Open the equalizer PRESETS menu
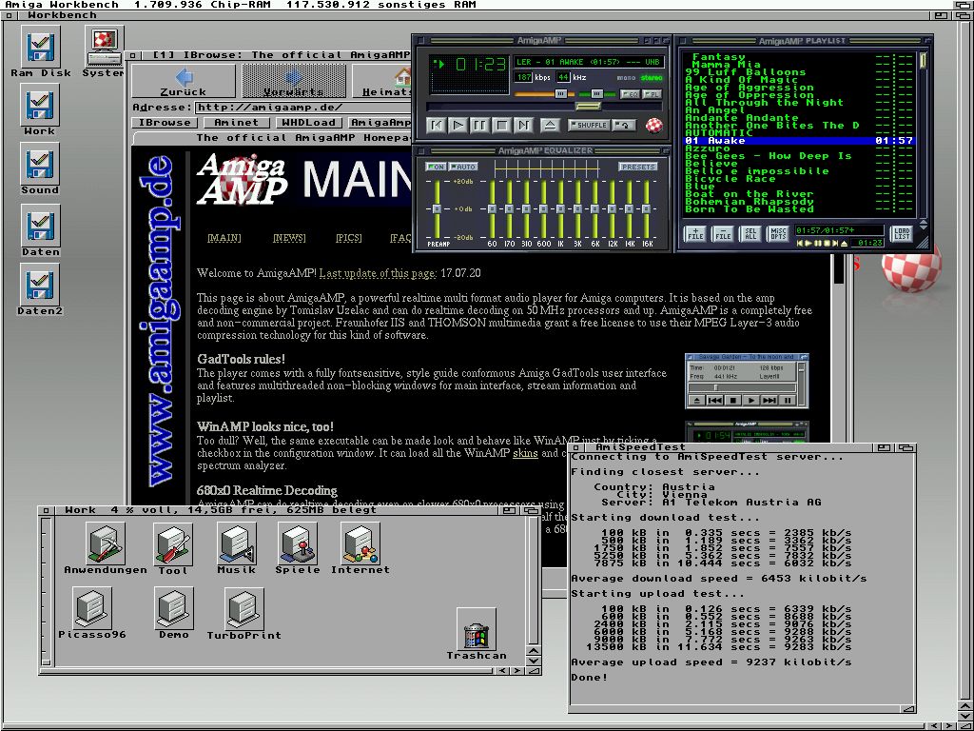The height and width of the screenshot is (731, 974). pos(638,167)
